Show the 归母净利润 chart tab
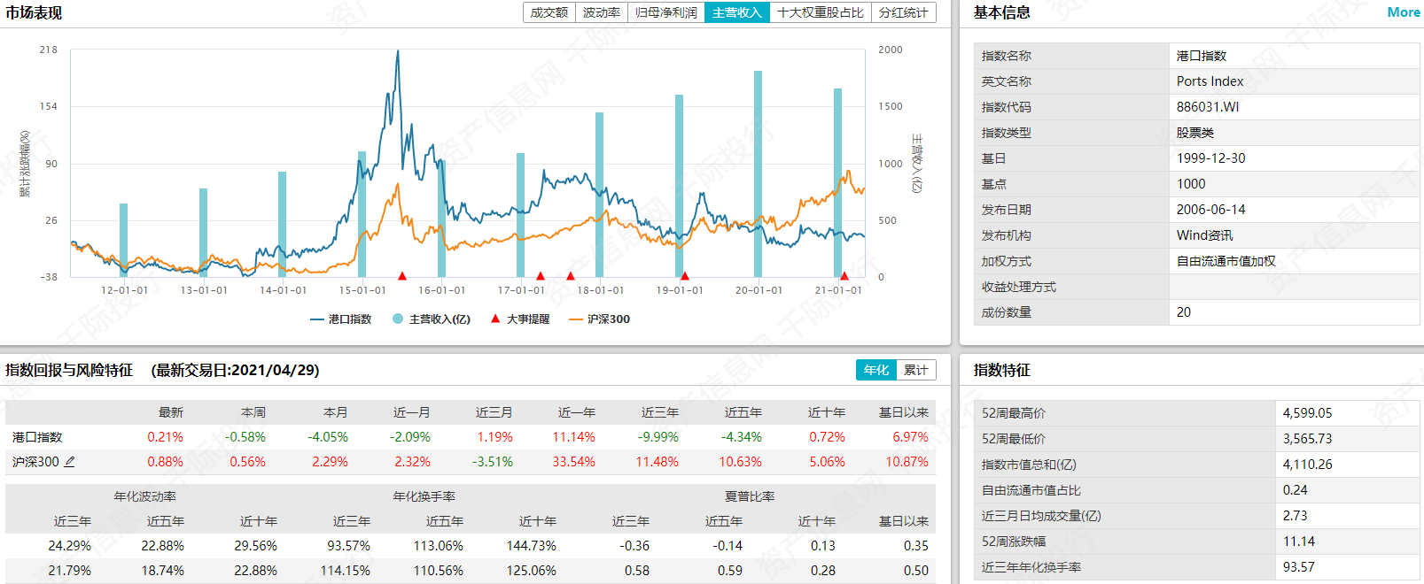The width and height of the screenshot is (1424, 584). point(665,12)
